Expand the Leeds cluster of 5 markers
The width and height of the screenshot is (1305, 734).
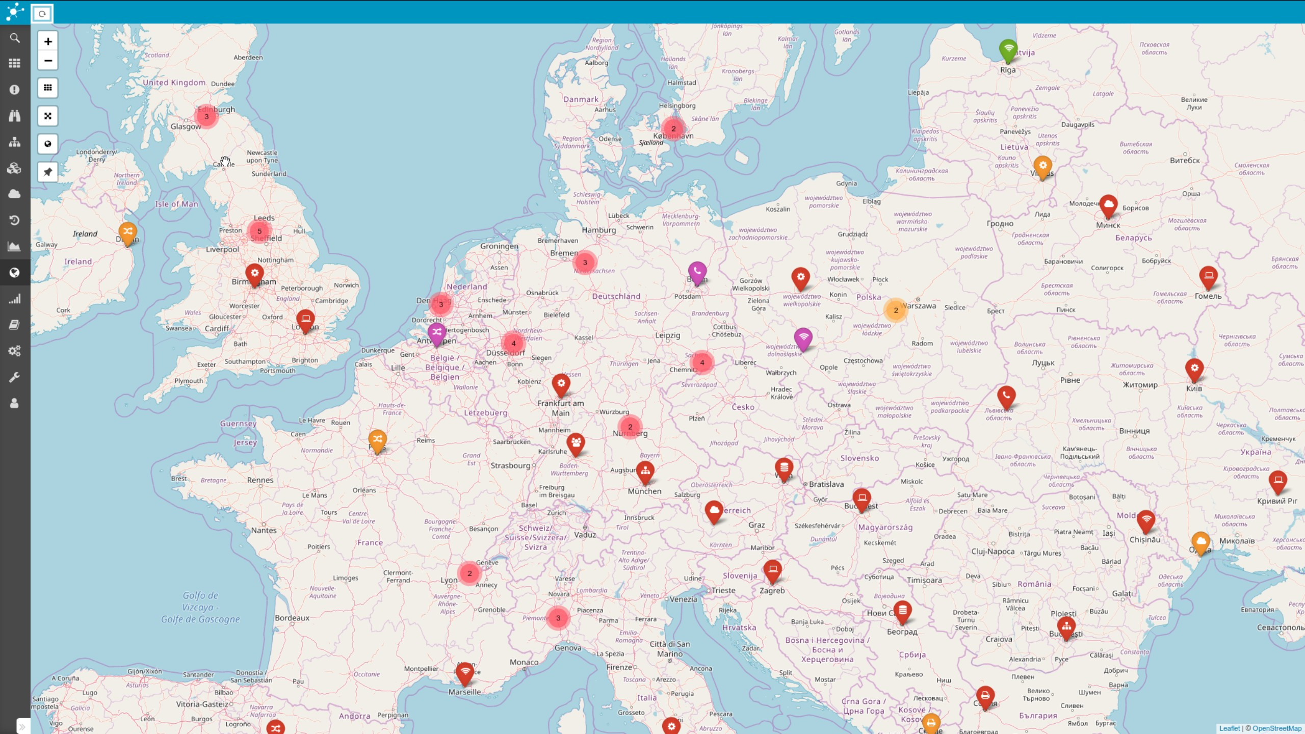pos(259,231)
